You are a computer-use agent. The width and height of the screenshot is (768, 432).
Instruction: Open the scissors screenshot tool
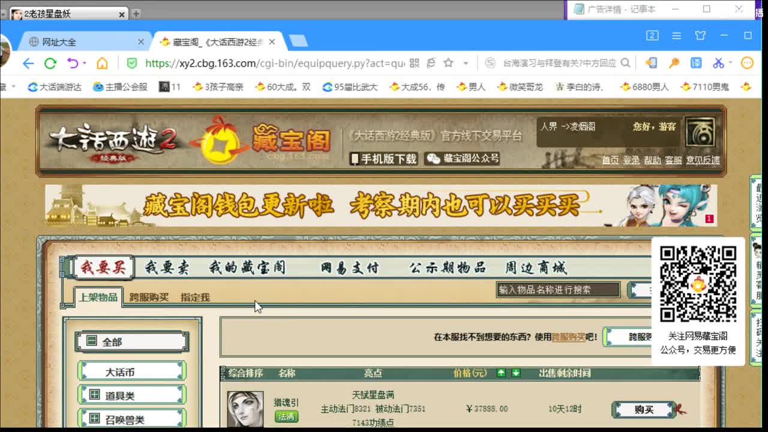[718, 63]
